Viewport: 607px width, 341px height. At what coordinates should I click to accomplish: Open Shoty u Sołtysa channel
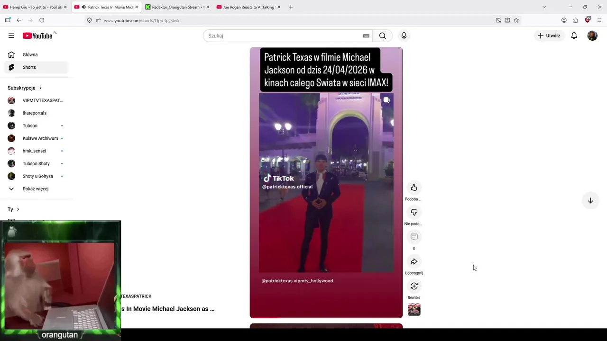coord(37,176)
